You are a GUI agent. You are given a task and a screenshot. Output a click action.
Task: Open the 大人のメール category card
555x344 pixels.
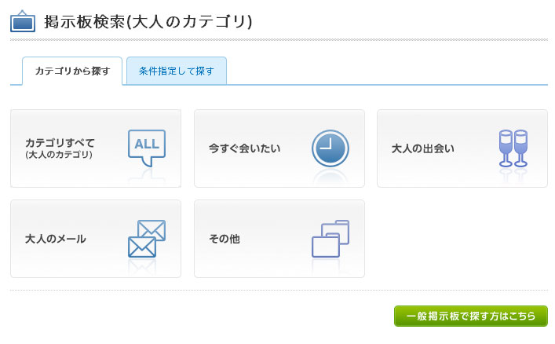click(x=96, y=239)
